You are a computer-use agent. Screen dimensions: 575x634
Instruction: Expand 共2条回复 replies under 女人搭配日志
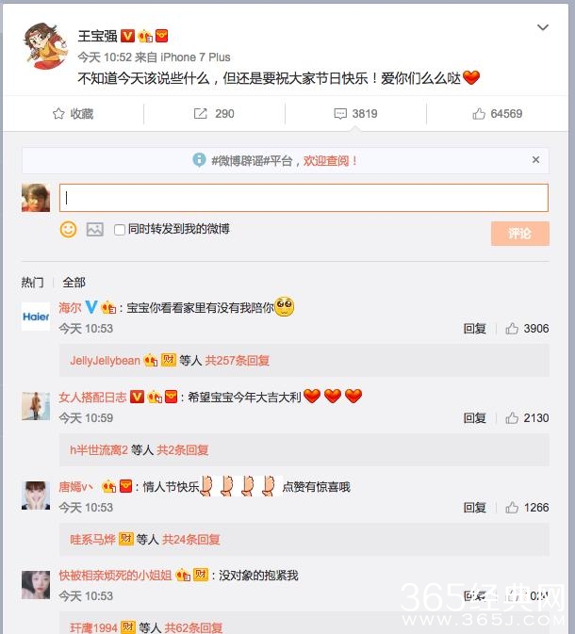[183, 449]
